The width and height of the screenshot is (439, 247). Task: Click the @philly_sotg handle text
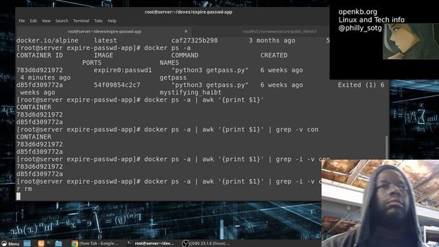pos(360,28)
